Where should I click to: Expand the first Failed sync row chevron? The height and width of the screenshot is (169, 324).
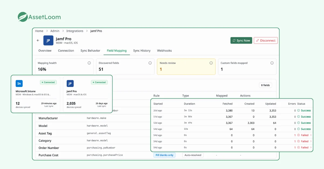[x=311, y=135]
